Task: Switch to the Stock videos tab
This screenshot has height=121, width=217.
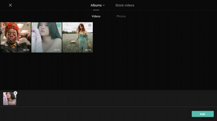Action: point(125,5)
